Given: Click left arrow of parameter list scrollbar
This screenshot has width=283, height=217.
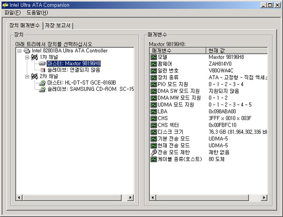Looking at the screenshot, I should (x=153, y=198).
